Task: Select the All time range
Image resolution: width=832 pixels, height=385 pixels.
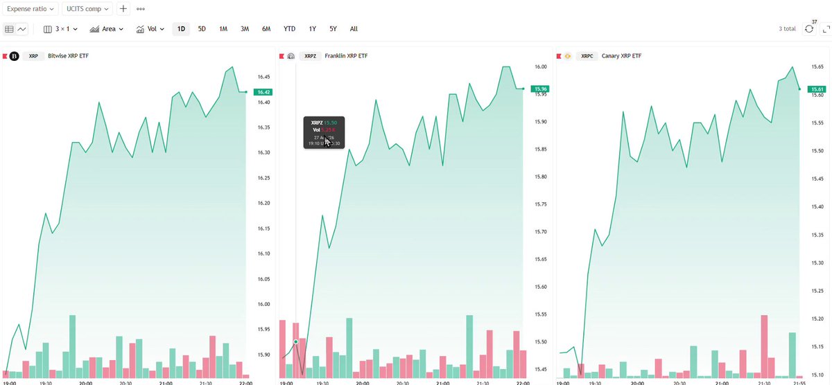Action: pos(354,29)
